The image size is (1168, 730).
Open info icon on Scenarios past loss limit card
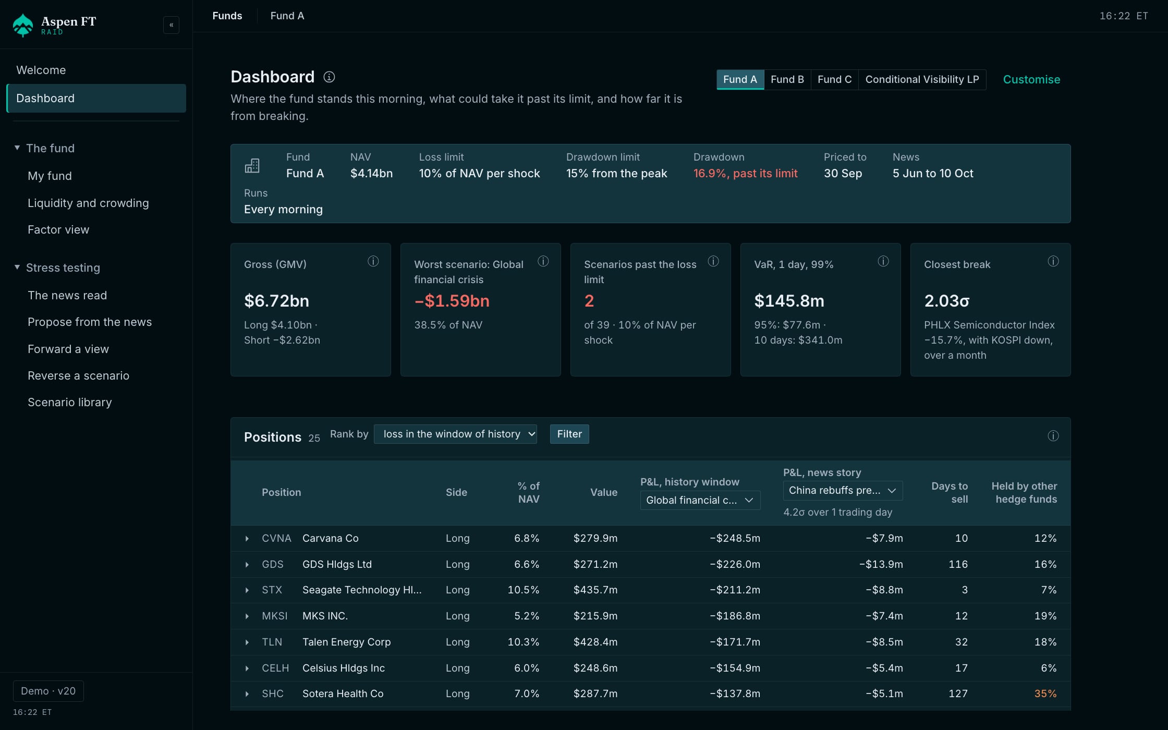click(x=713, y=261)
